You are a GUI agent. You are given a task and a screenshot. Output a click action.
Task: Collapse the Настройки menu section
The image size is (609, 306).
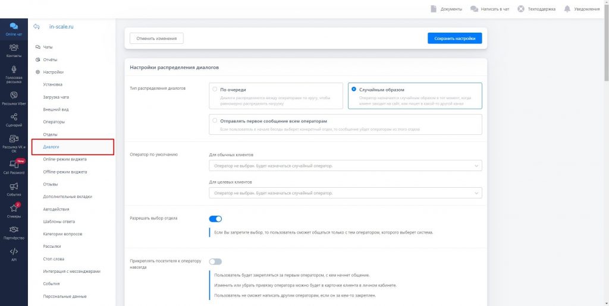[53, 72]
